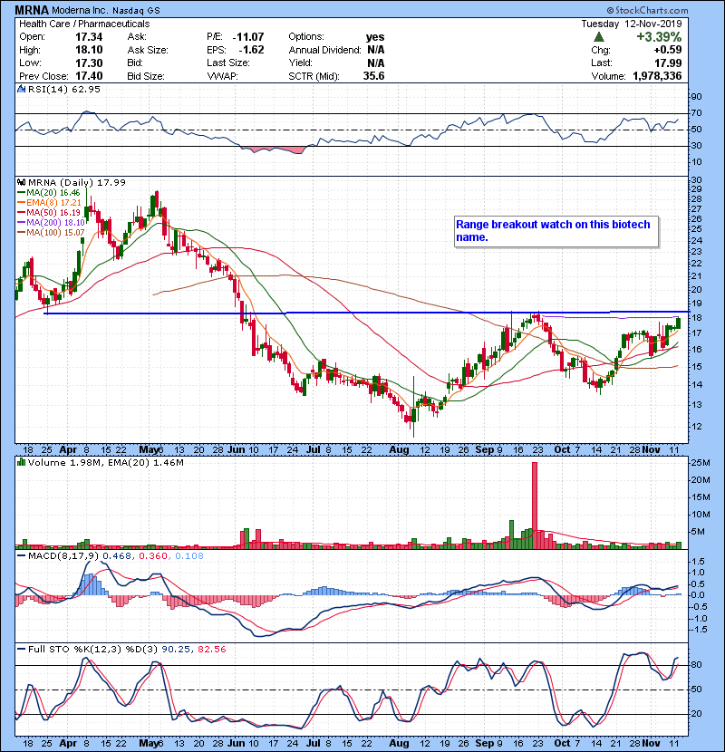Click the Last price 17.99 in the header
The height and width of the screenshot is (752, 725).
click(x=669, y=63)
